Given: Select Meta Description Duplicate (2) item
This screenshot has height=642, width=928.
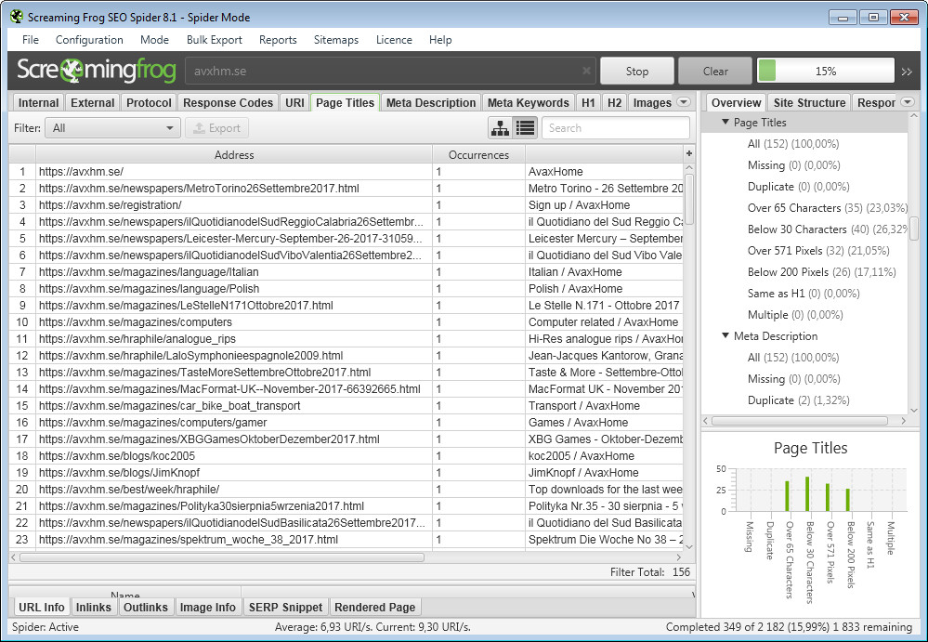Looking at the screenshot, I should pyautogui.click(x=798, y=400).
